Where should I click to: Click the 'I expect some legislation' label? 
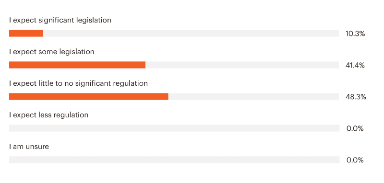(x=52, y=52)
